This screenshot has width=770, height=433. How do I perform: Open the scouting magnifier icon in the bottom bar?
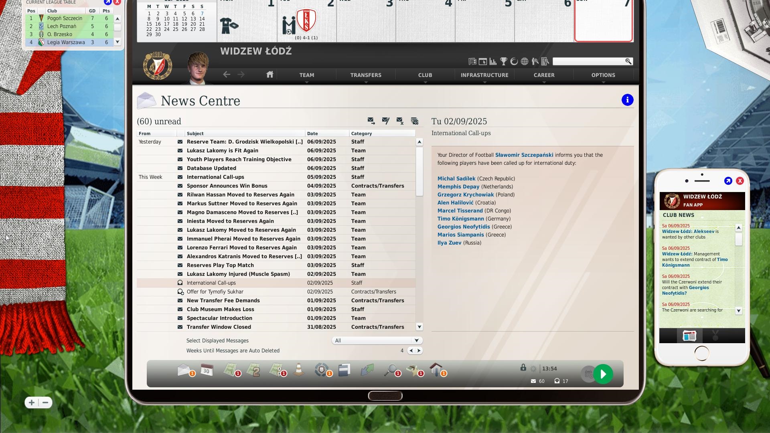pos(391,370)
